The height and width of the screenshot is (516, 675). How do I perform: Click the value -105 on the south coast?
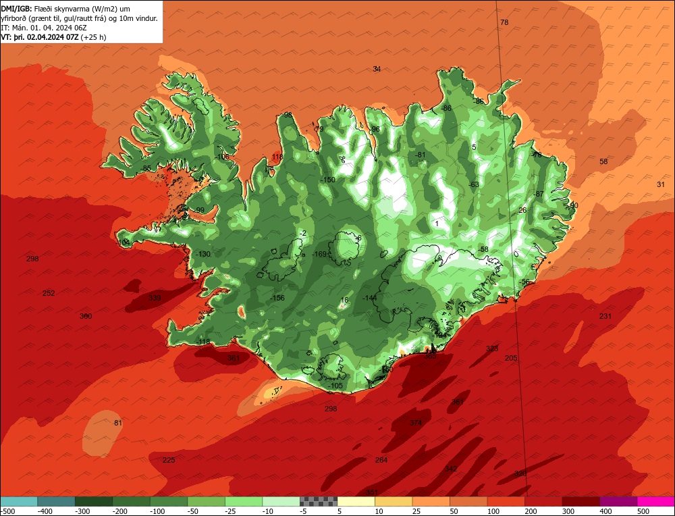click(335, 386)
